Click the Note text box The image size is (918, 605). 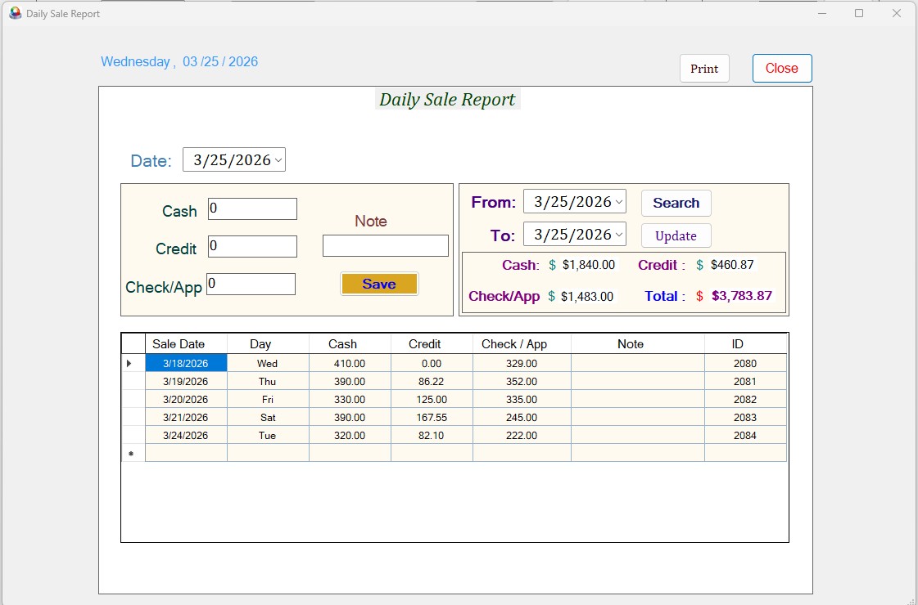click(385, 245)
